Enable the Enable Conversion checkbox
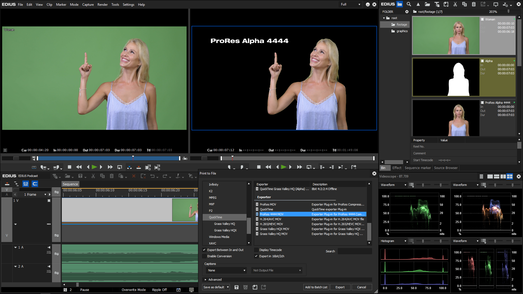The height and width of the screenshot is (294, 523). click(204, 256)
